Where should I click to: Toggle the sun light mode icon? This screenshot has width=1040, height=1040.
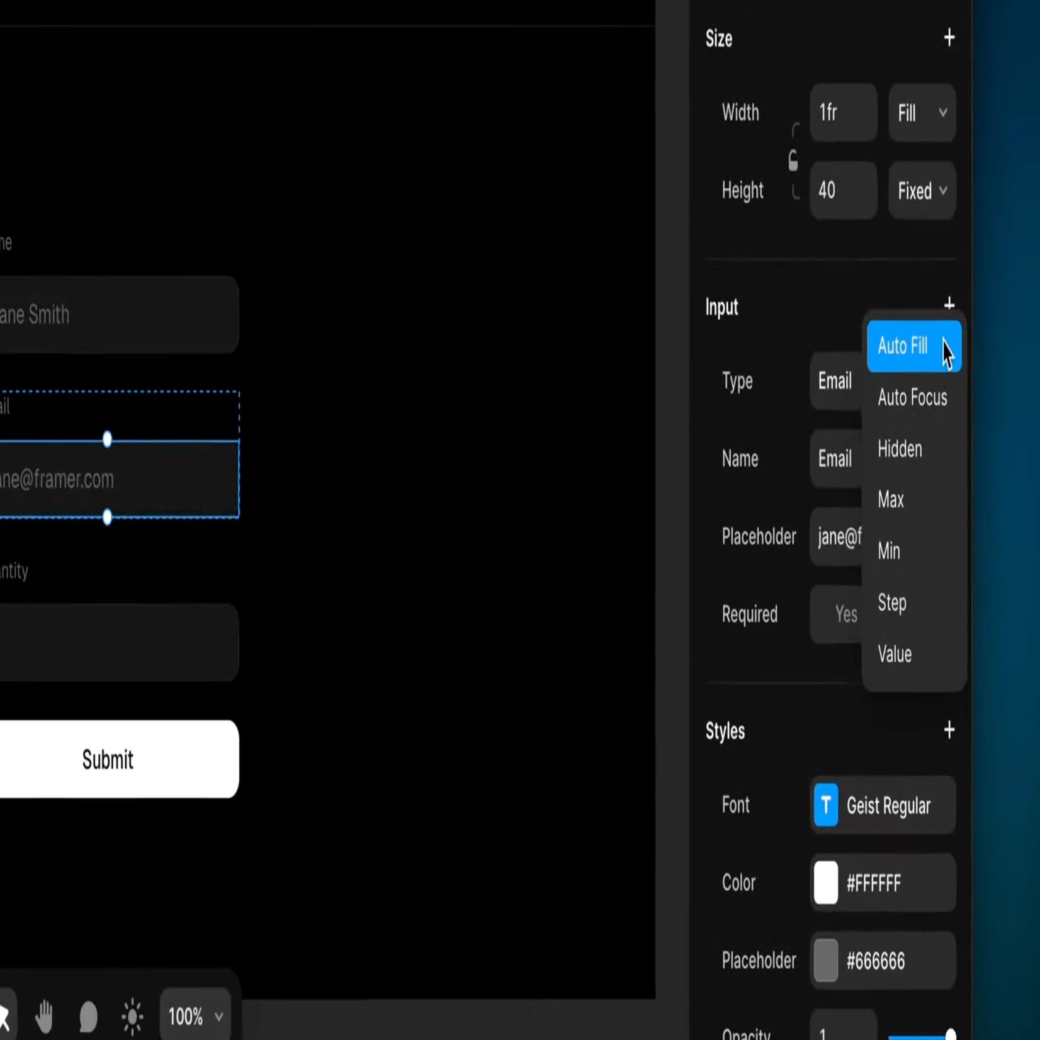[132, 1016]
